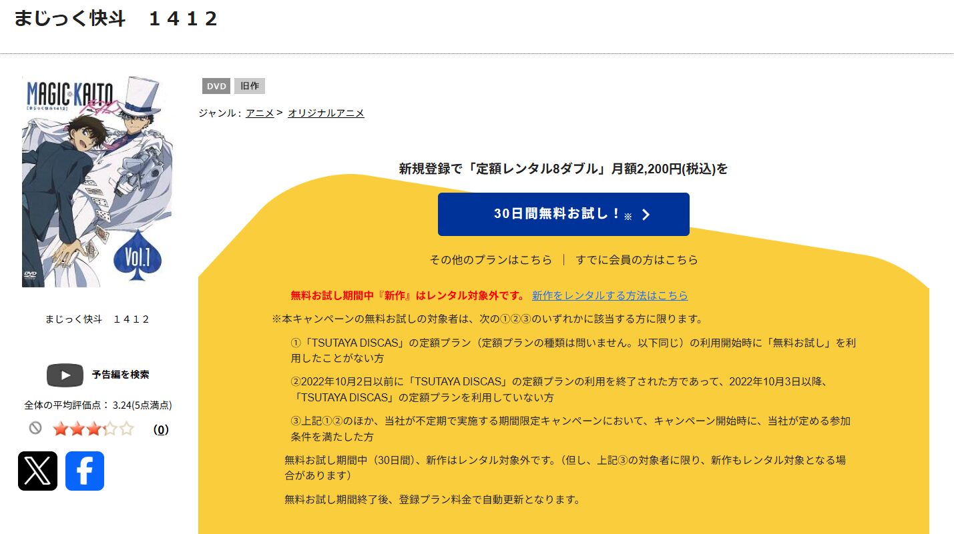Screen dimensions: 954x534
Task: Click condition ① about TSUTAYA DISCAS plans
Action: click(573, 350)
